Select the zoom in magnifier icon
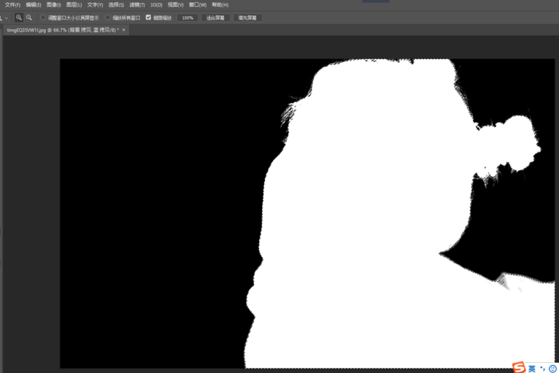The height and width of the screenshot is (373, 559). coord(19,18)
